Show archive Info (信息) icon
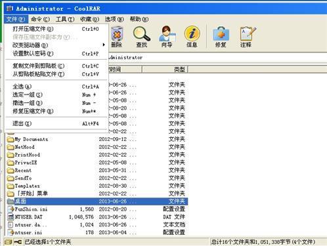The height and width of the screenshot is (246, 327). coord(192,36)
